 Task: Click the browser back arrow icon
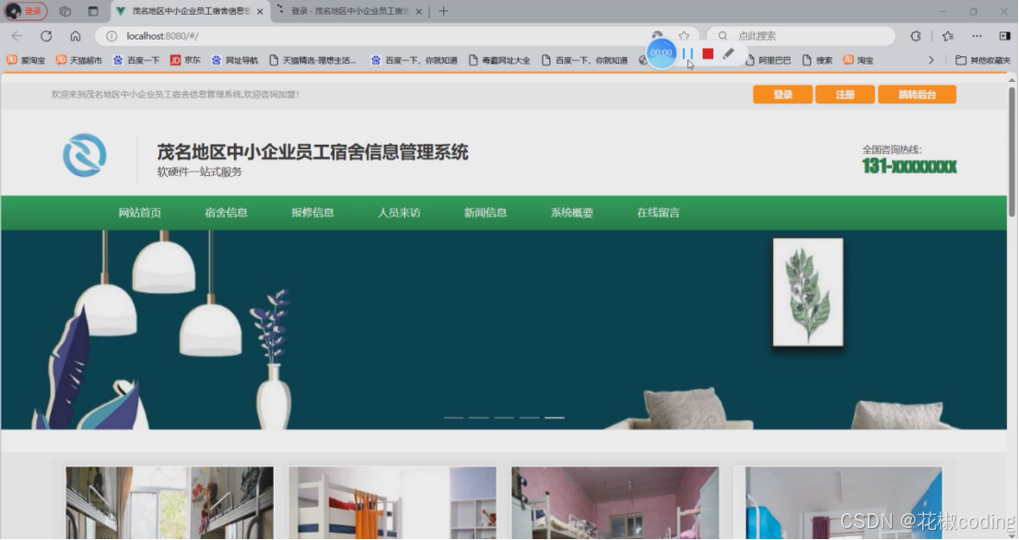[x=16, y=35]
